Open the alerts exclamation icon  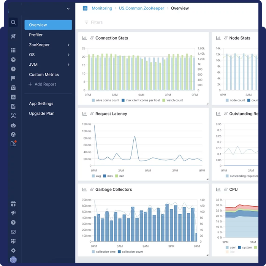pyautogui.click(x=13, y=69)
